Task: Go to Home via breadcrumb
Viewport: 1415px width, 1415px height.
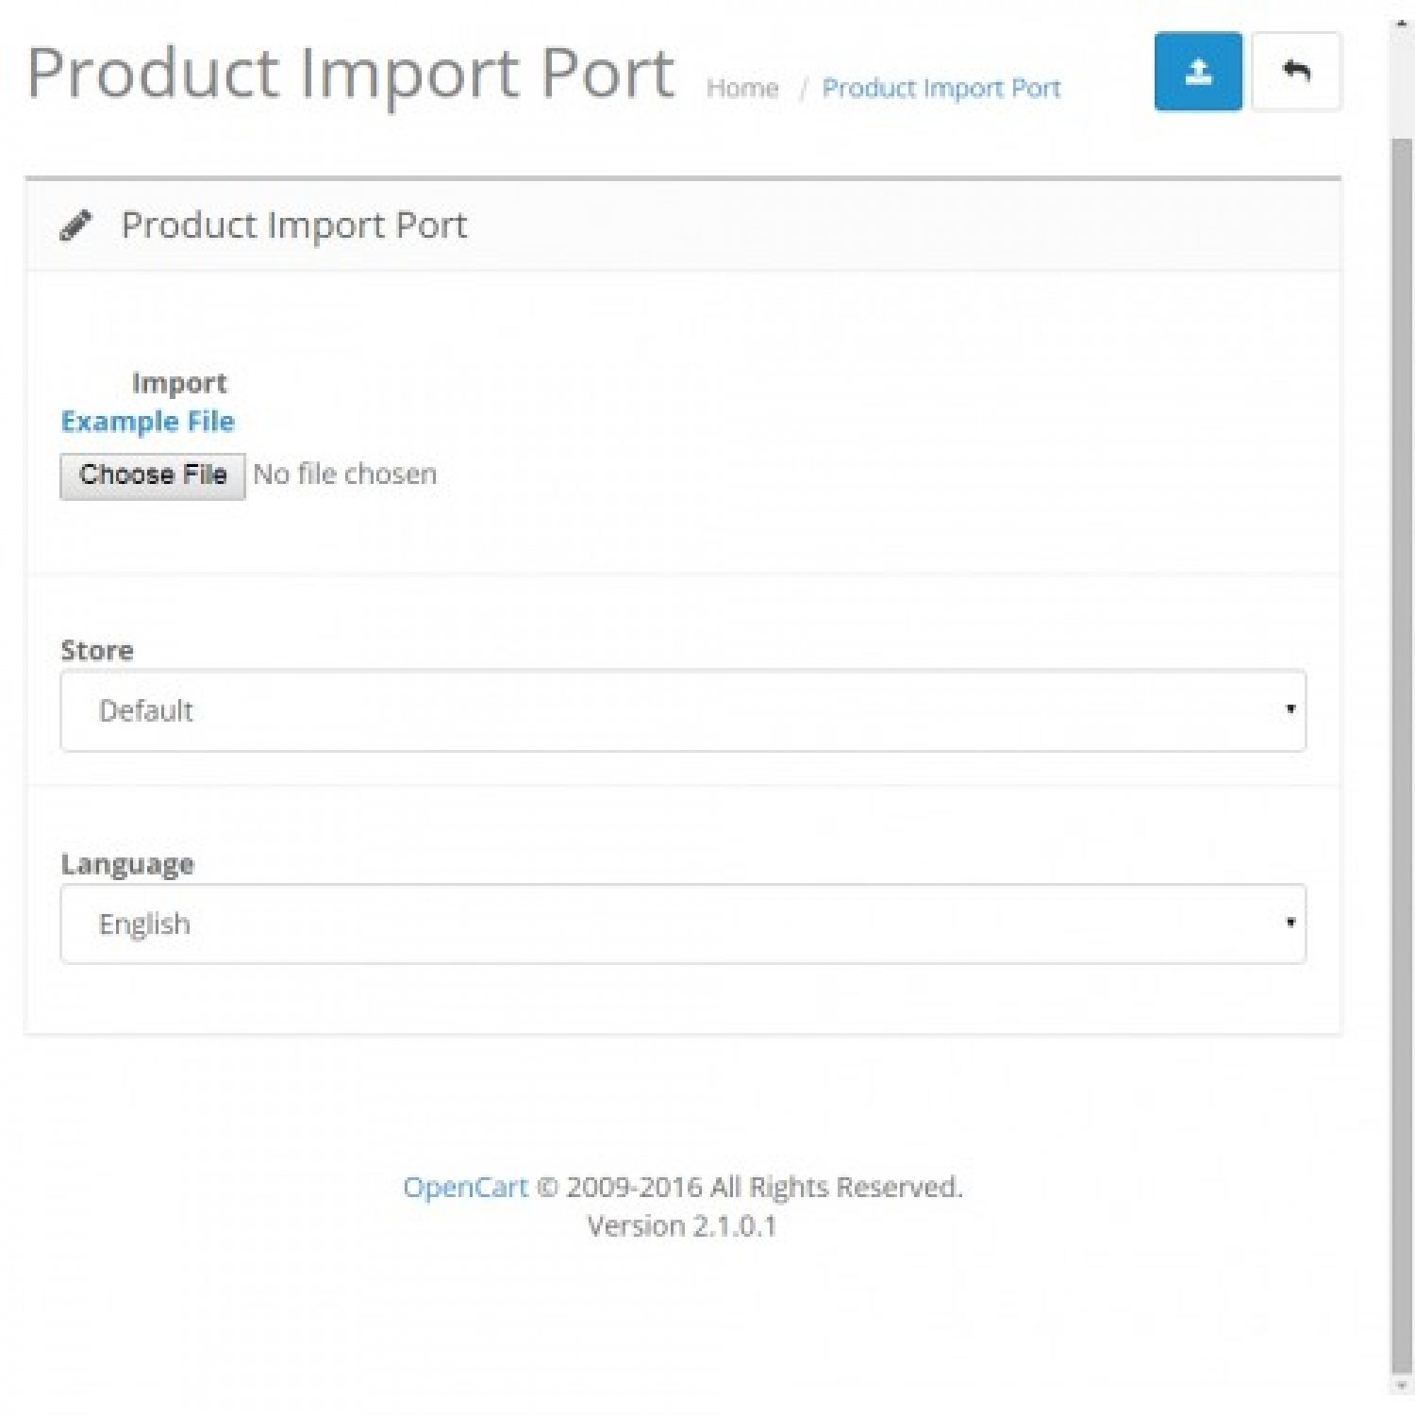Action: click(742, 89)
